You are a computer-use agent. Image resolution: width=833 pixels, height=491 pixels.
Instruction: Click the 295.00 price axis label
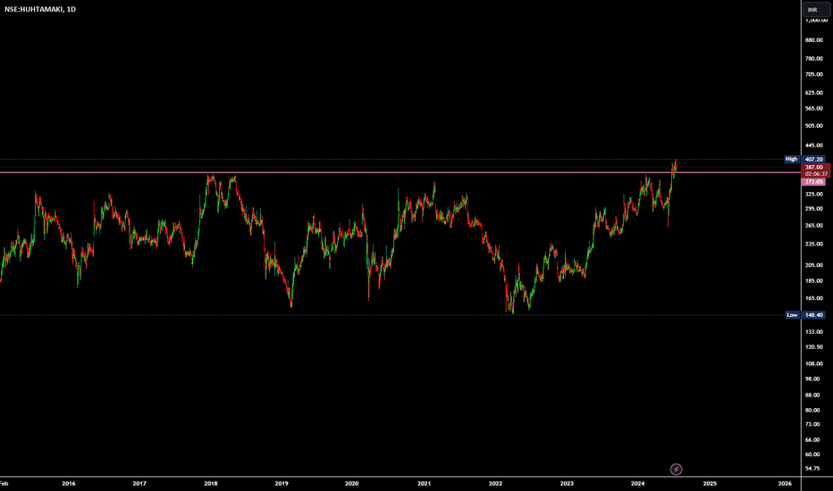coord(814,209)
